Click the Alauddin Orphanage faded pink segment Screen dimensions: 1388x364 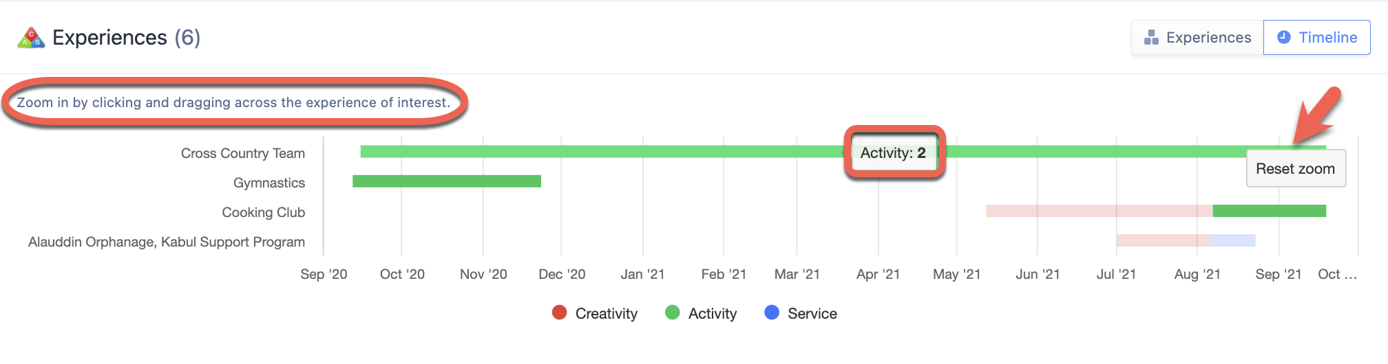1163,240
